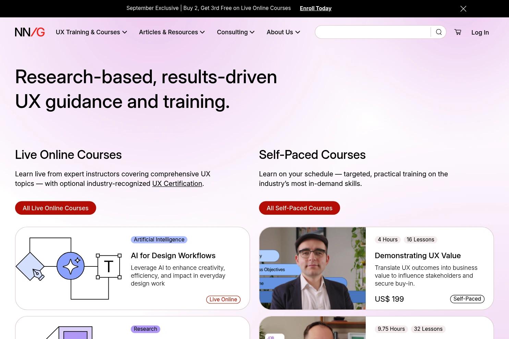Click the 4 Hours label

(x=388, y=240)
